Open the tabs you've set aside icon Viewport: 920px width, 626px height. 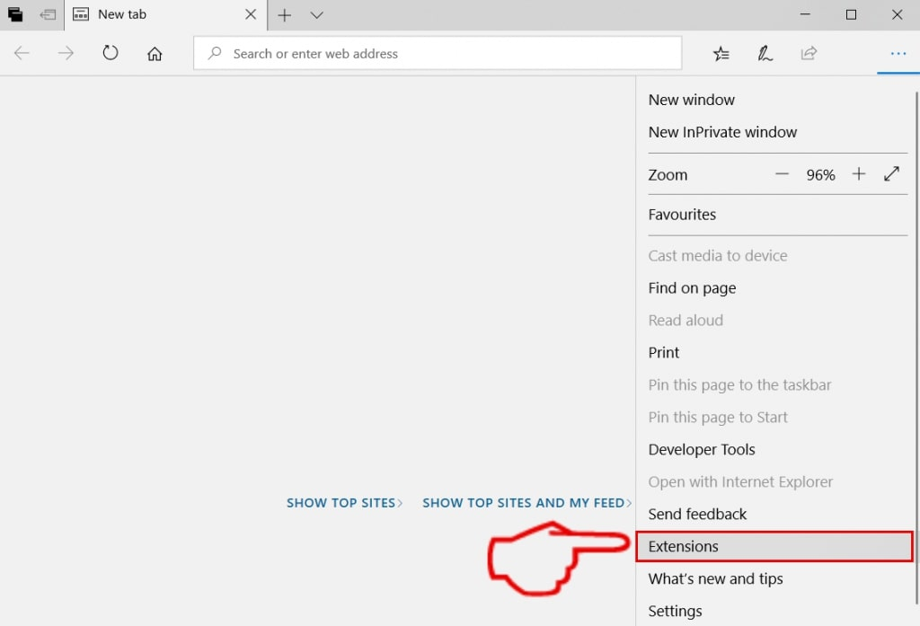[15, 14]
